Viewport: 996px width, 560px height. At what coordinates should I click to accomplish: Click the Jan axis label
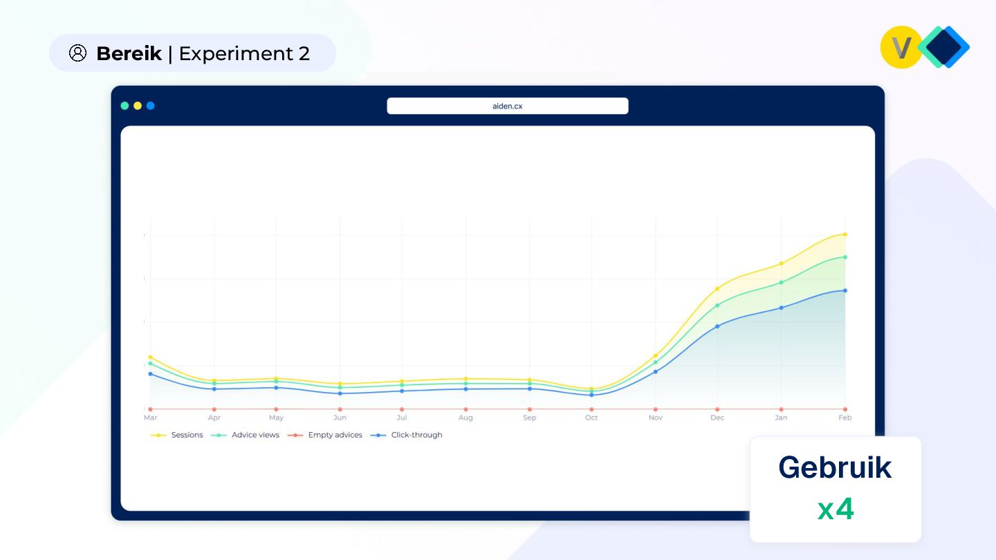point(781,418)
